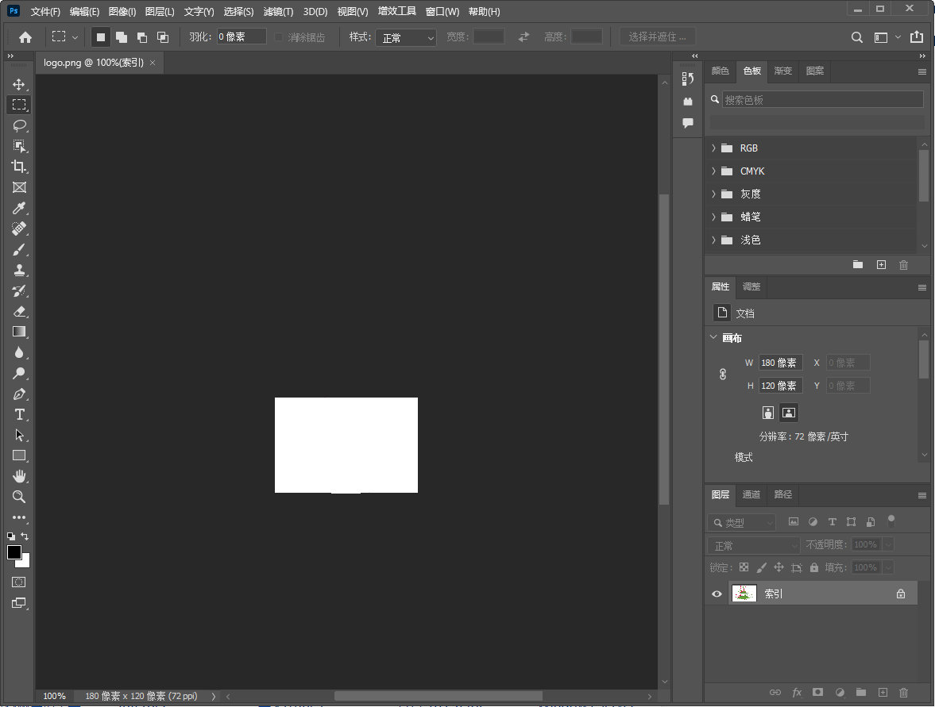This screenshot has width=935, height=707.
Task: Open the 滤镜(T) menu
Action: [279, 11]
